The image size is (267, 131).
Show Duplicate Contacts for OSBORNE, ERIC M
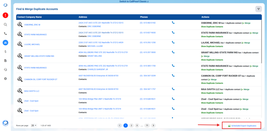[212, 27]
